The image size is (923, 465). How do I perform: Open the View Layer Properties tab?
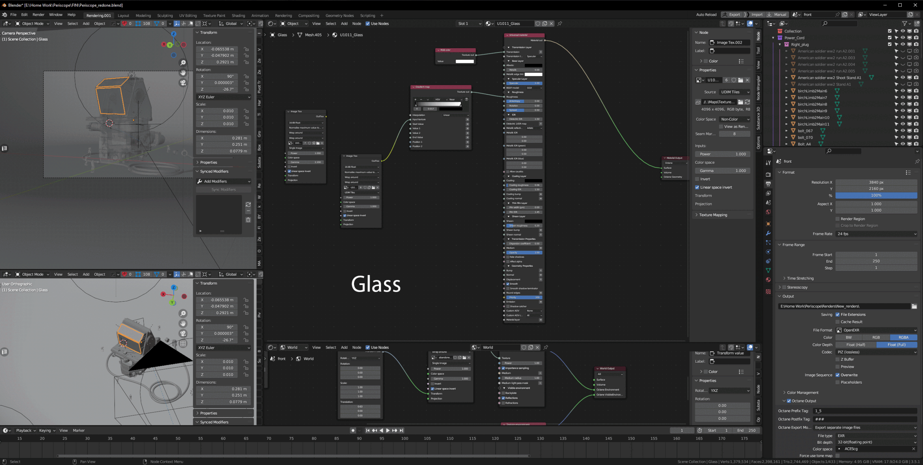pyautogui.click(x=768, y=193)
